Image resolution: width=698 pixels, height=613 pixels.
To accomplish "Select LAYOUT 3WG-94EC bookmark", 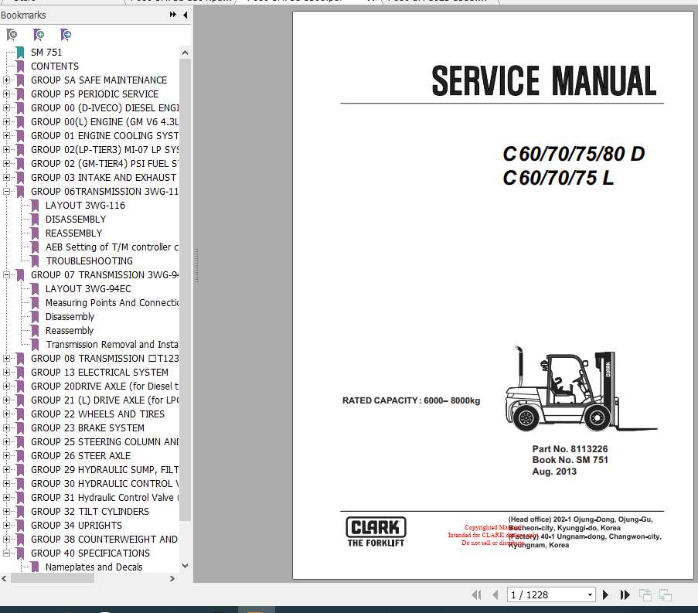I will 88,289.
